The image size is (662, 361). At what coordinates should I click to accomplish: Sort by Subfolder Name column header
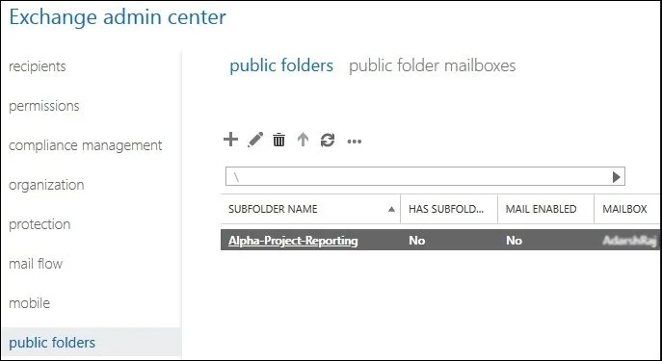(x=310, y=209)
